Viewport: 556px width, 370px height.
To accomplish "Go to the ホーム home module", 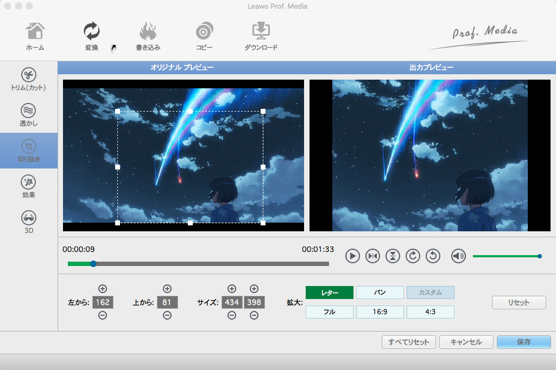I will coord(35,36).
